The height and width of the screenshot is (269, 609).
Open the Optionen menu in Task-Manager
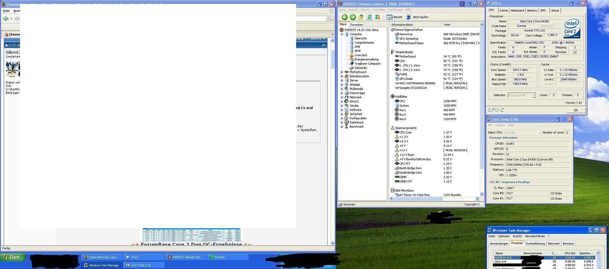coord(504,236)
